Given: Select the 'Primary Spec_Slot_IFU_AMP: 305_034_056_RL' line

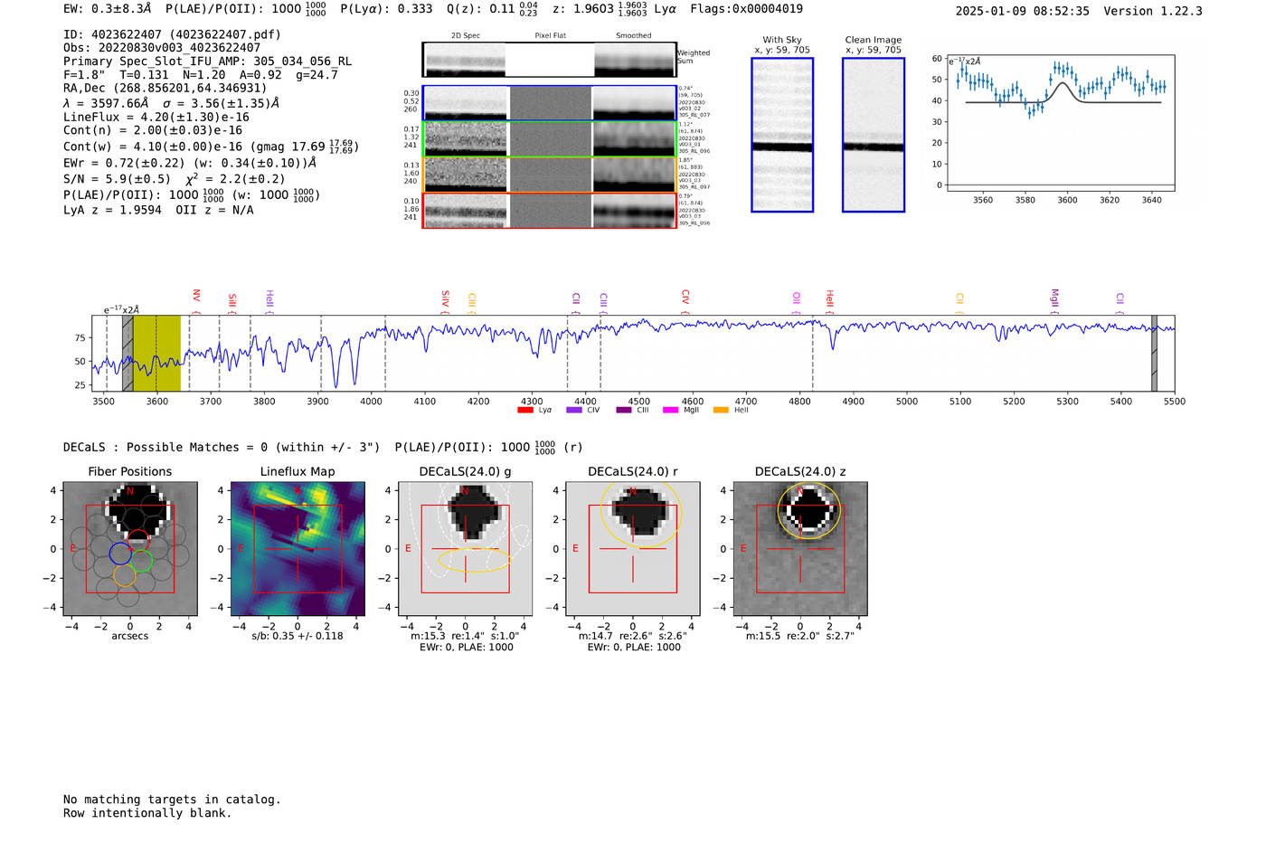Looking at the screenshot, I should coord(207,62).
